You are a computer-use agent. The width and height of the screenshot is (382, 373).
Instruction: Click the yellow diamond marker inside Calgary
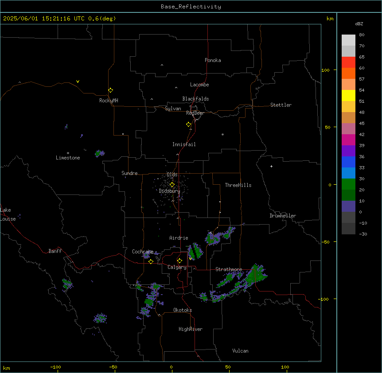(x=179, y=261)
